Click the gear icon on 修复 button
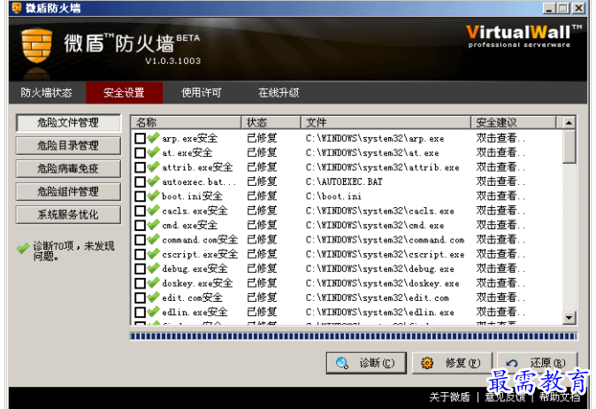 pos(427,363)
